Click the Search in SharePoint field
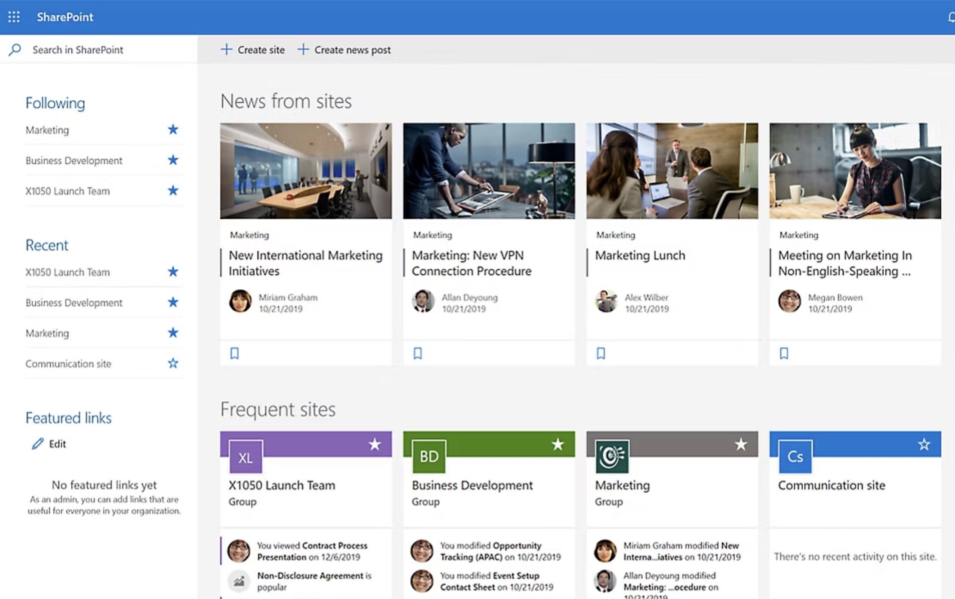 (x=77, y=49)
